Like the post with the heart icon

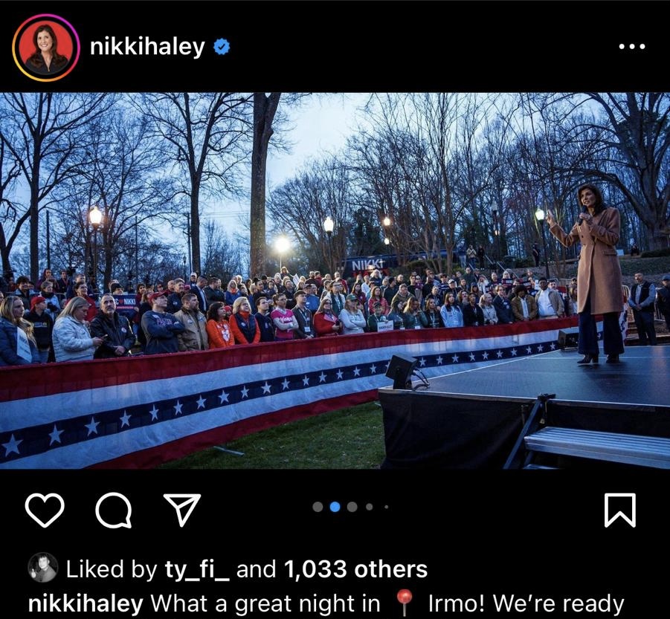coord(45,510)
